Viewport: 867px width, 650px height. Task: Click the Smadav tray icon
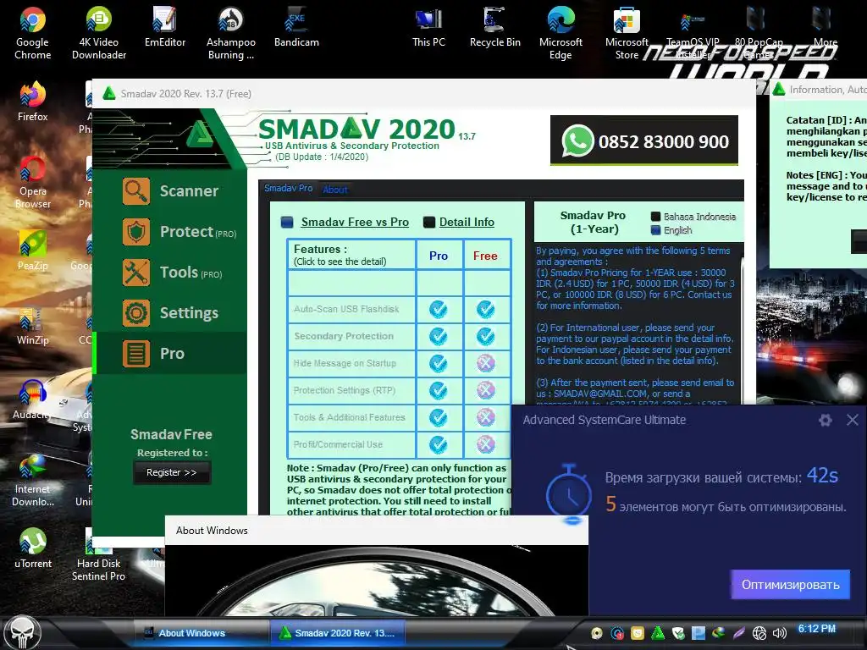tap(657, 633)
